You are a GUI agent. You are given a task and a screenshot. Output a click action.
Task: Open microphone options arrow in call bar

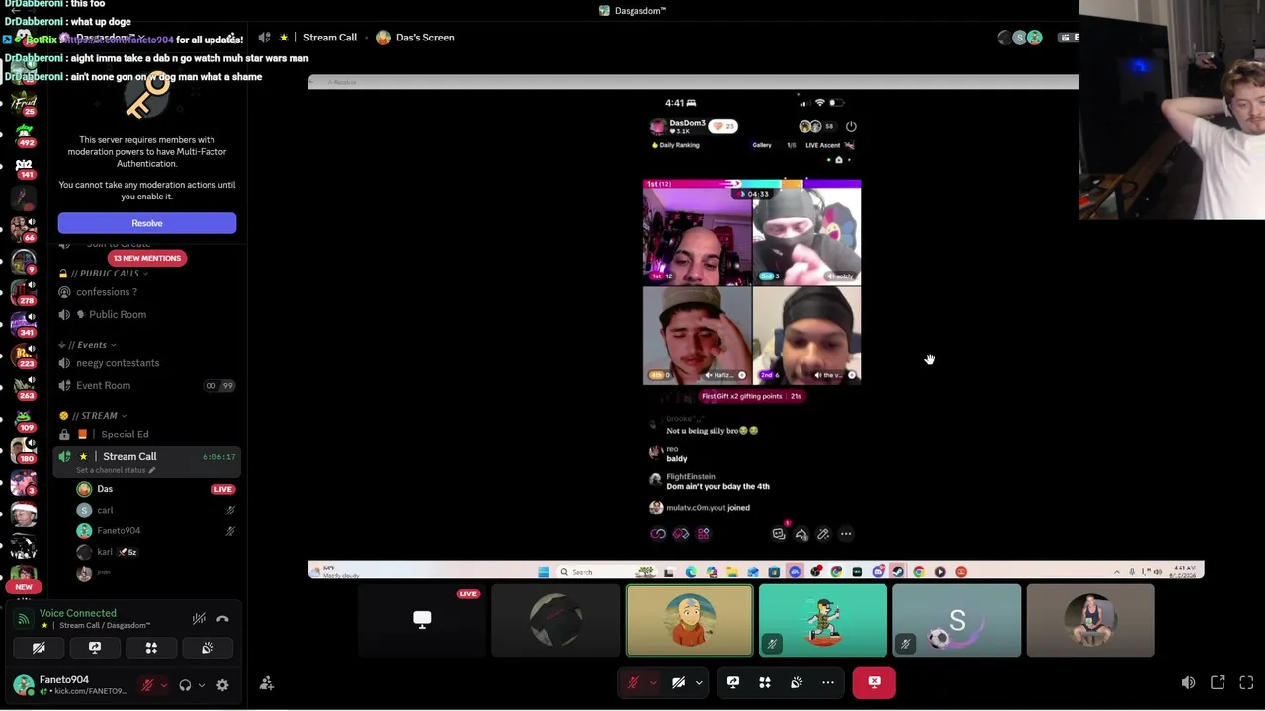point(652,682)
